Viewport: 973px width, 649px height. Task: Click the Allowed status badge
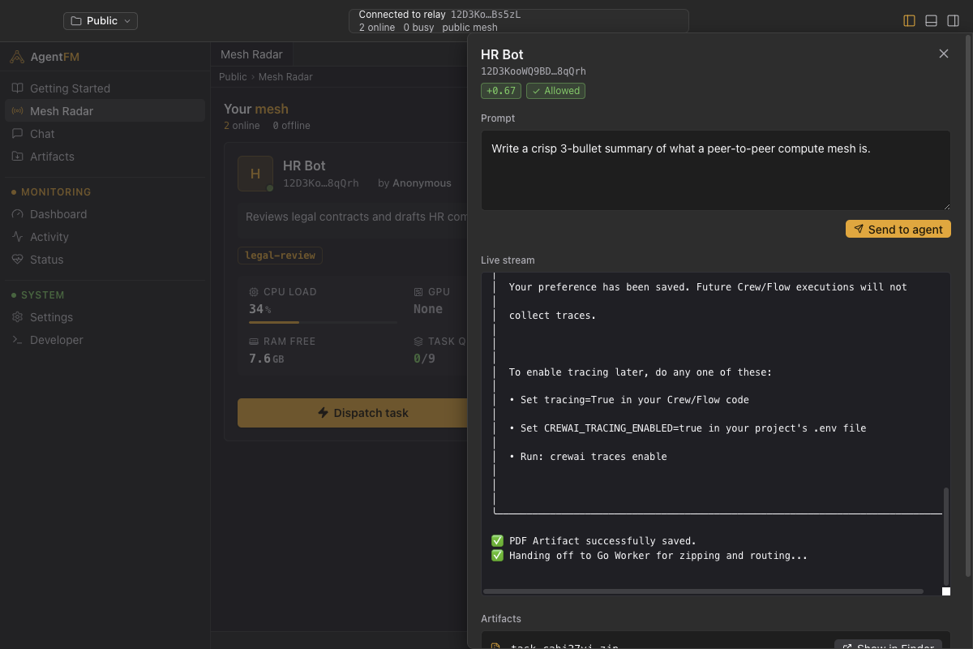pos(555,91)
